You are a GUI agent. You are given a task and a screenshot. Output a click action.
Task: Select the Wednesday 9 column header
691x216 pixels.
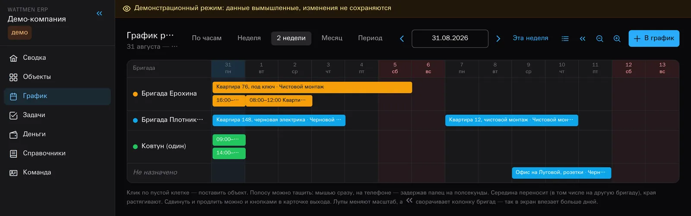click(x=528, y=68)
